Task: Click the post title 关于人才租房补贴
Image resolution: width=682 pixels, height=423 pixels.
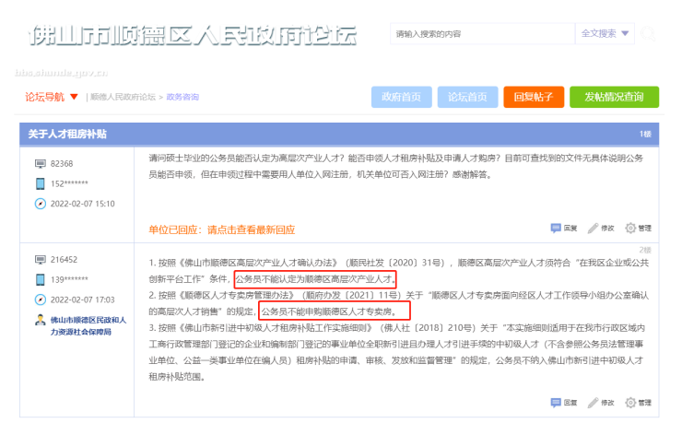Action: (x=67, y=134)
